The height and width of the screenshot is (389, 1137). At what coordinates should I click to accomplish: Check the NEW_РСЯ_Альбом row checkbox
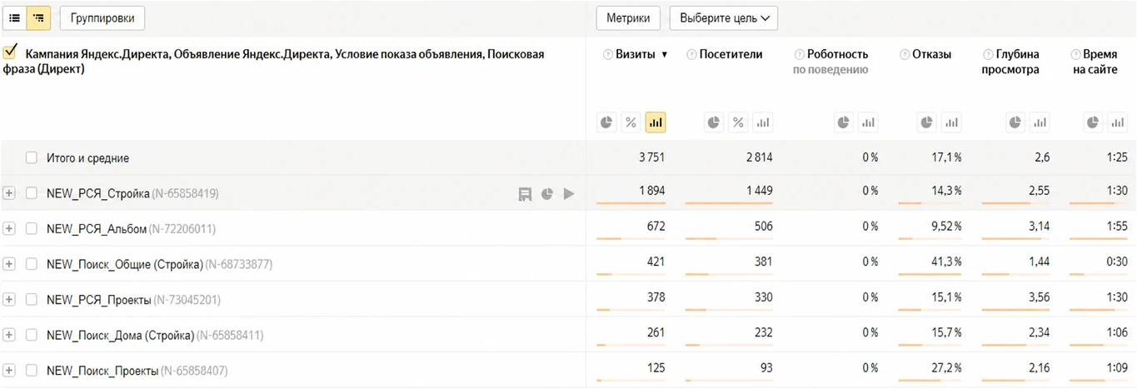(32, 228)
